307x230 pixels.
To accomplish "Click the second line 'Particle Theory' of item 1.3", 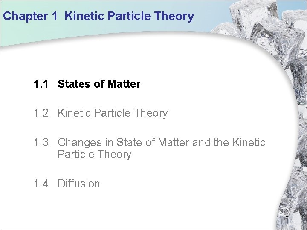I will tap(94, 155).
